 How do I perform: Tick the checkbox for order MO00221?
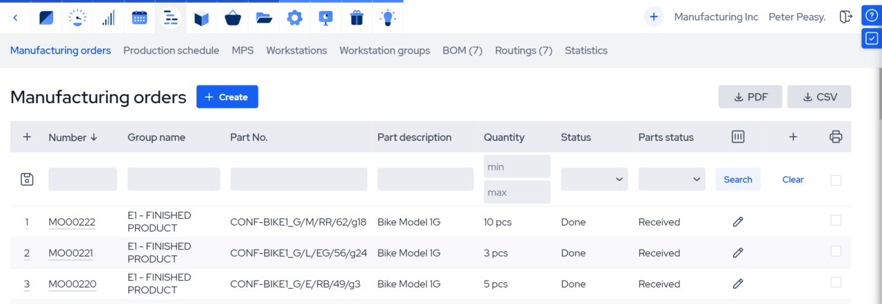tap(836, 252)
